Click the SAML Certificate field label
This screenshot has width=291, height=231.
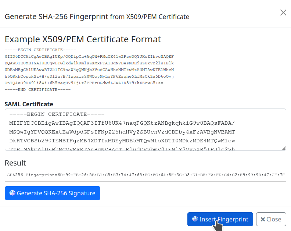click(29, 104)
